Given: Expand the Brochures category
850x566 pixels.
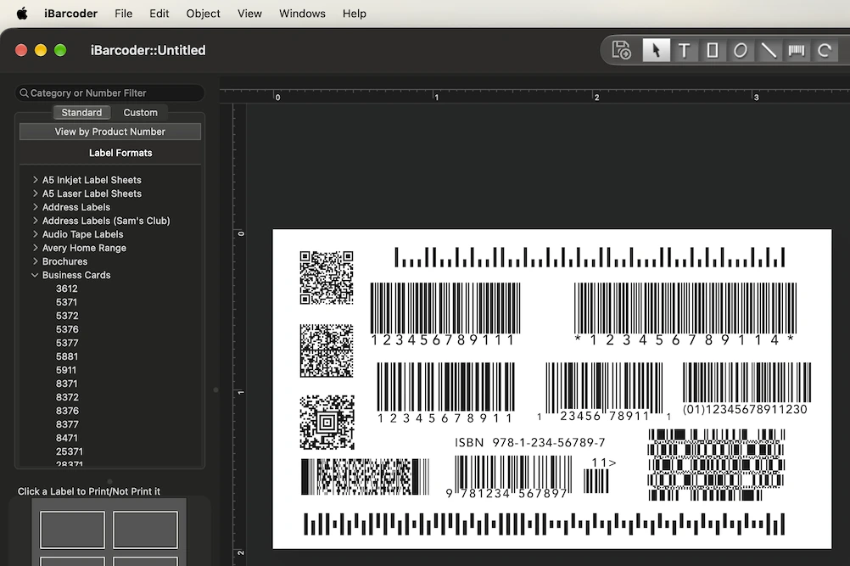Looking at the screenshot, I should (x=36, y=261).
